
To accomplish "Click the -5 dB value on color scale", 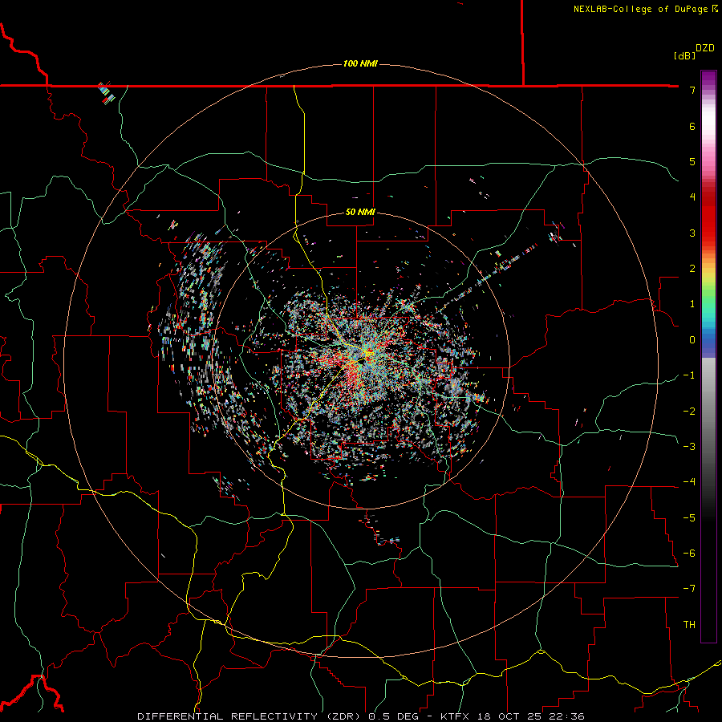I will 690,518.
